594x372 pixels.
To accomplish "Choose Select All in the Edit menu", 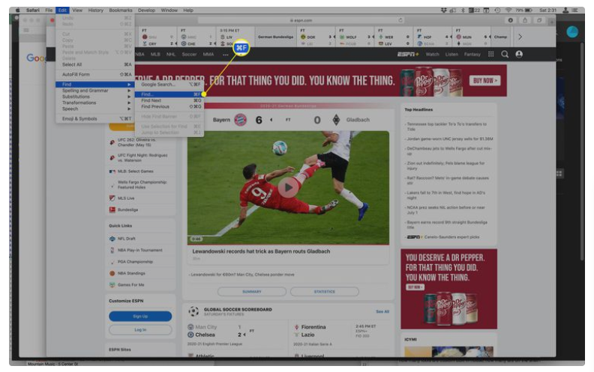I will pyautogui.click(x=94, y=64).
